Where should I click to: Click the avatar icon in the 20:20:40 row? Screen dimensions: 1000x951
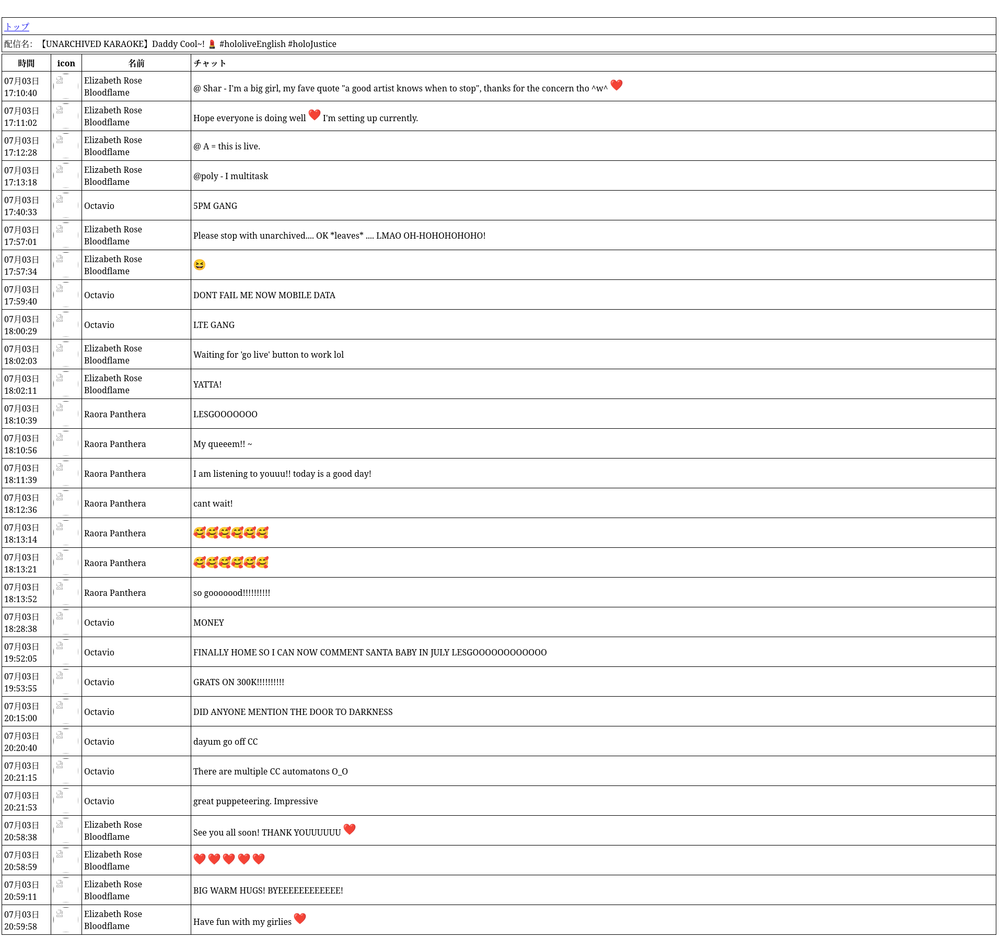66,741
